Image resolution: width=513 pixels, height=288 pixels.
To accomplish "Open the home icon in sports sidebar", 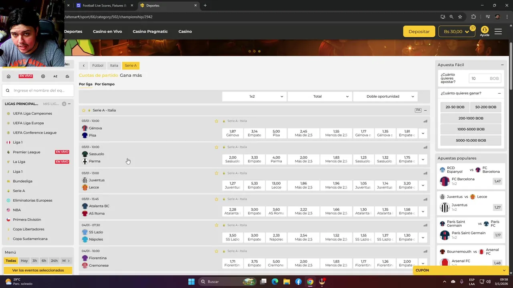I will (x=8, y=76).
